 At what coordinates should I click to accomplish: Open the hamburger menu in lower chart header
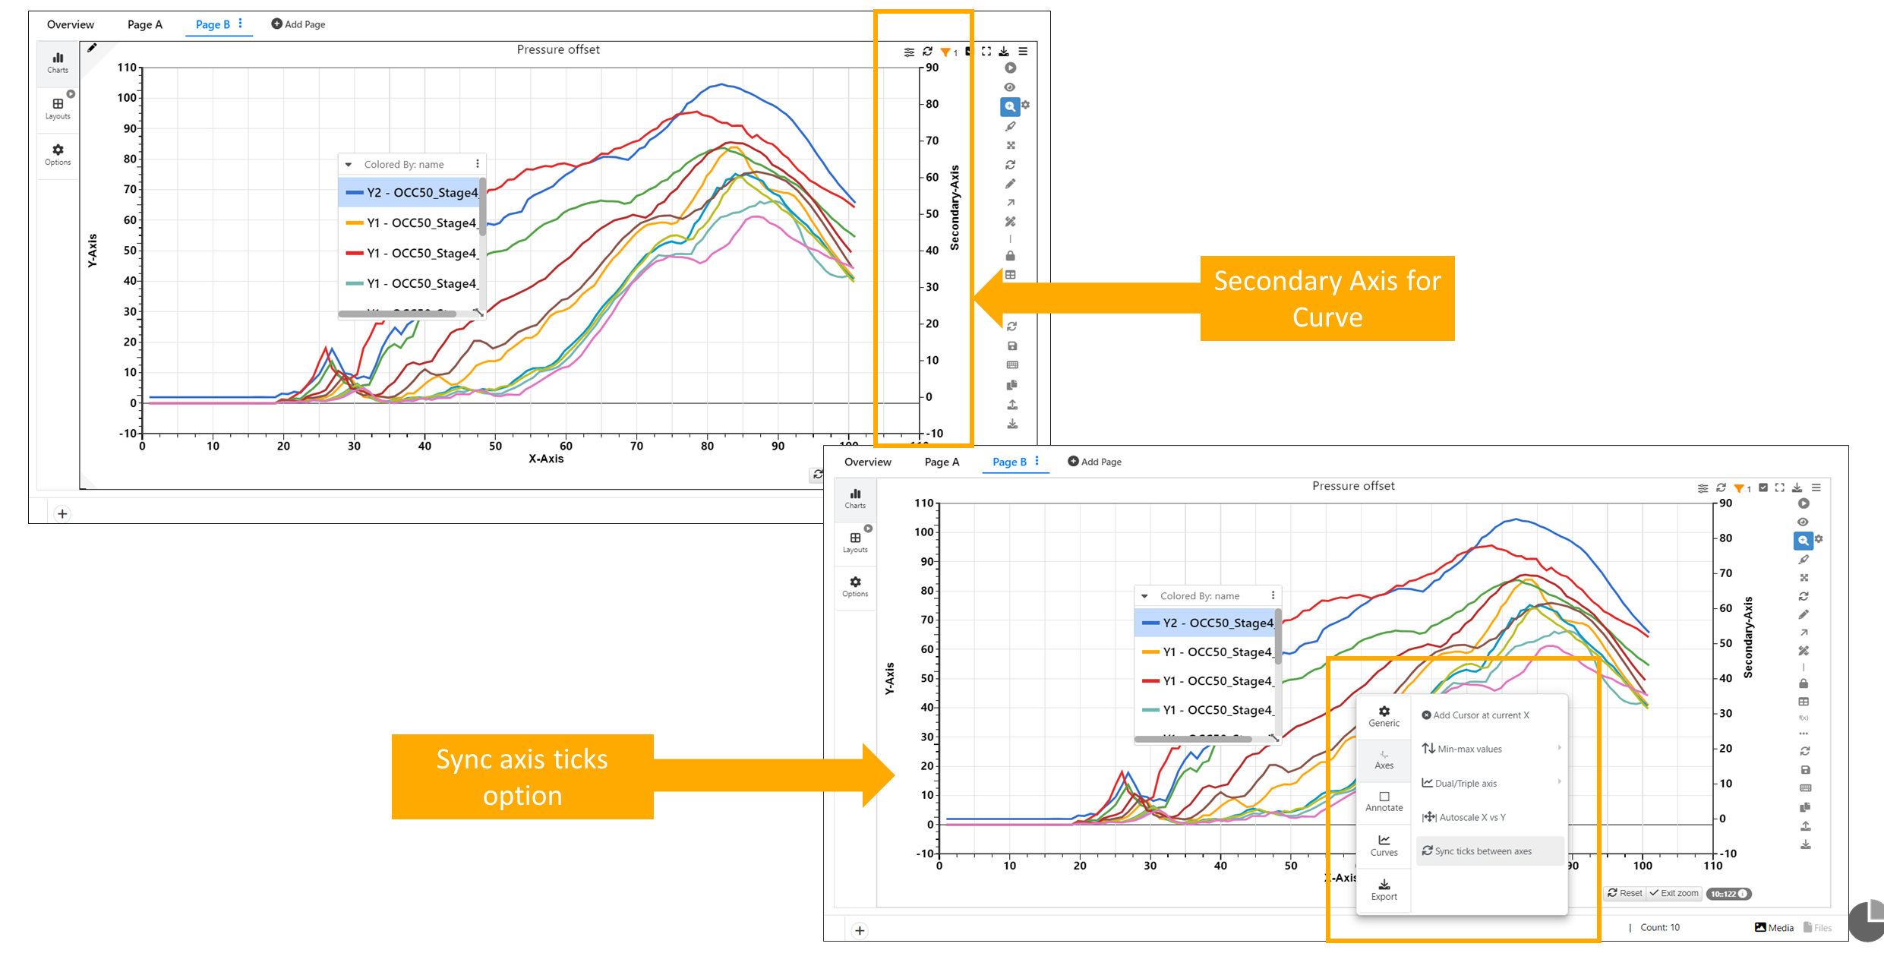tap(1816, 488)
